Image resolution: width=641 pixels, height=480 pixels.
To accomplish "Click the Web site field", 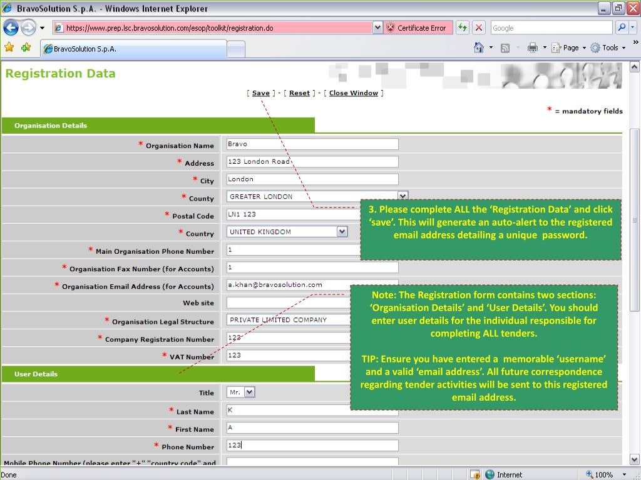I will 288,302.
